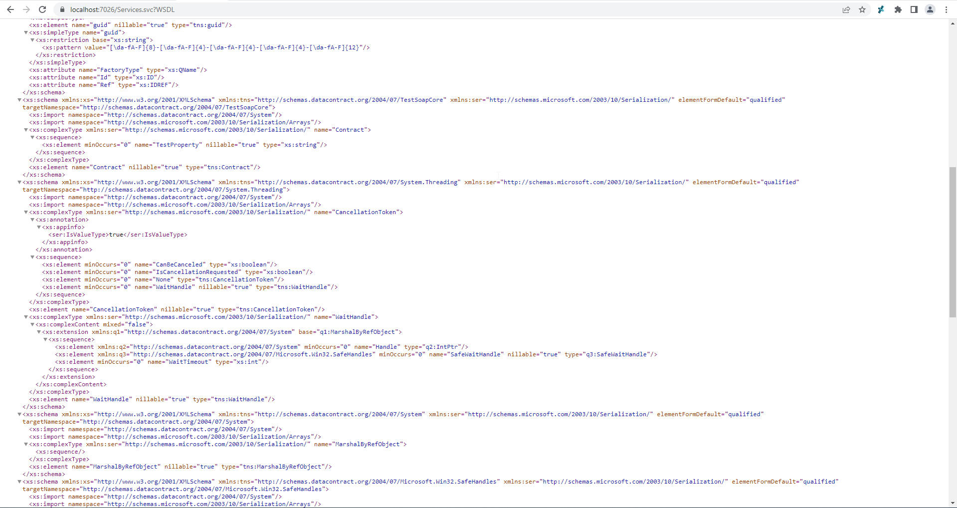Collapse sequence inside WaitHandle extension
Screen dimensions: 957x508
coord(45,340)
